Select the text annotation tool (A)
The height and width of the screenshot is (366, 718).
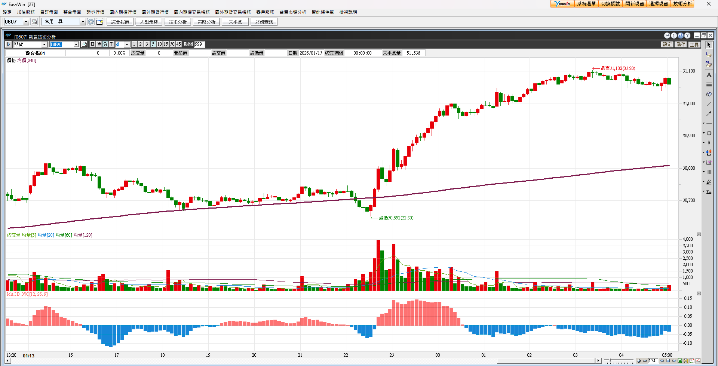click(709, 75)
